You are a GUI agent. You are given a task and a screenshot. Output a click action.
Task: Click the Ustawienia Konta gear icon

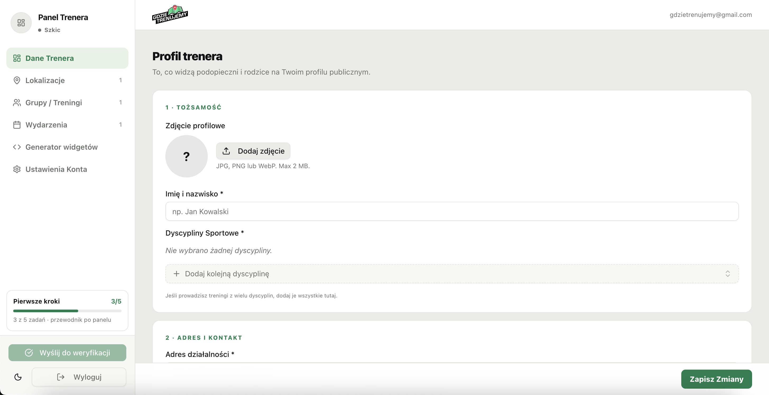click(17, 169)
